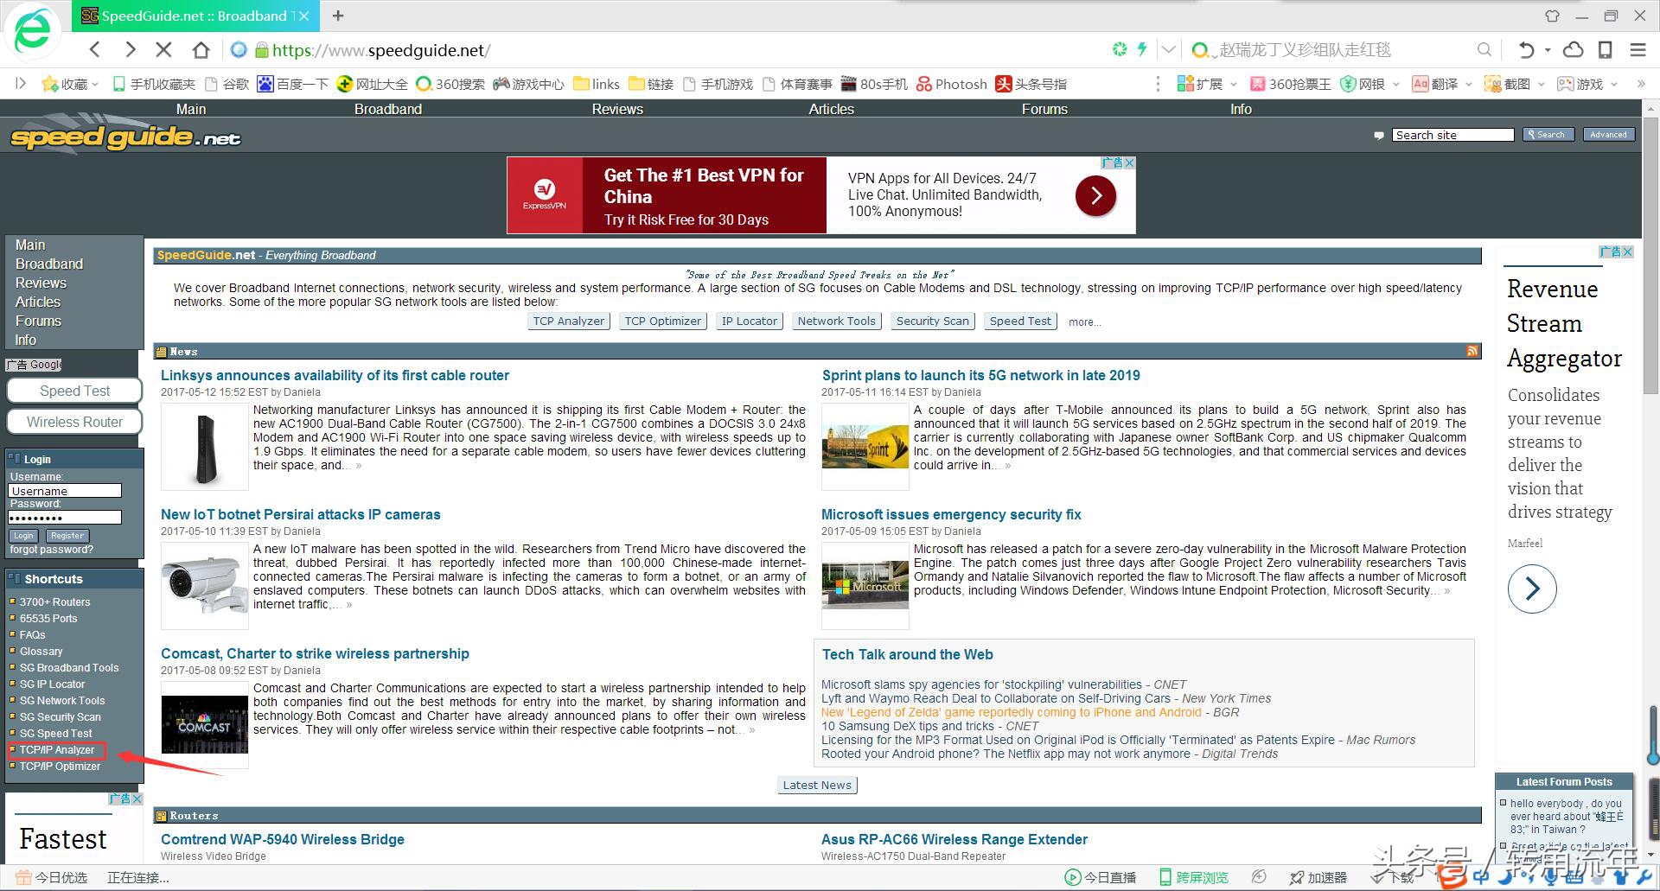This screenshot has height=891, width=1660.
Task: Open the 360搜索 bookmark
Action: pyautogui.click(x=450, y=84)
